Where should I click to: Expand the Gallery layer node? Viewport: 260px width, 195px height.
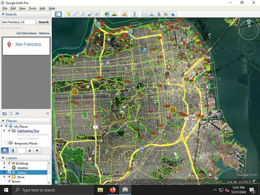click(5, 172)
